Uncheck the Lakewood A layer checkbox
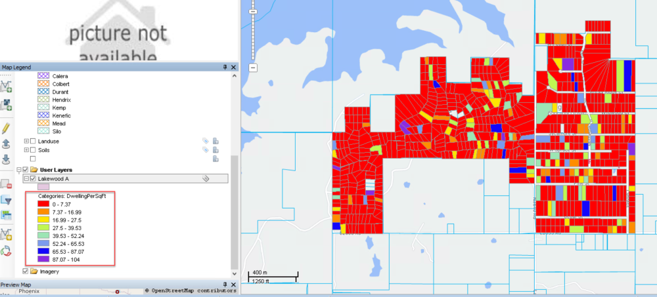This screenshot has height=297, width=657. [x=33, y=178]
